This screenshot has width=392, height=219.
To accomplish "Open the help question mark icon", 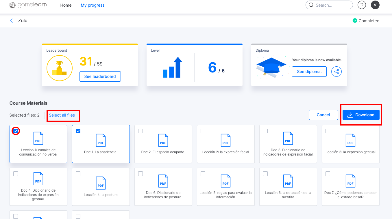I will [362, 5].
